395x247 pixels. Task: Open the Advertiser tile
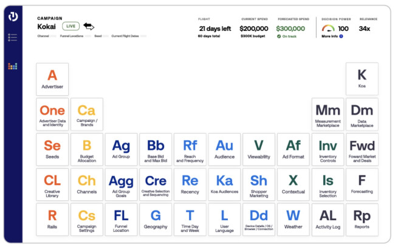52,80
